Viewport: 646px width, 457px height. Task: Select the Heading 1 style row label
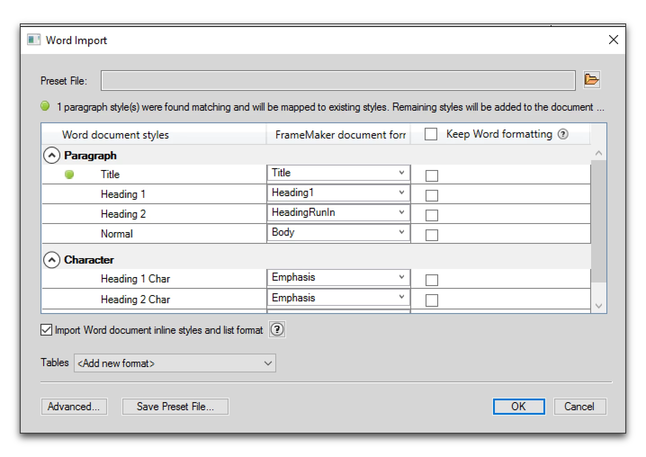[x=123, y=194]
